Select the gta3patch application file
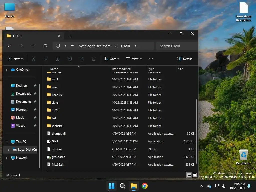Viewport: 256px width, 192px height. pos(121,157)
